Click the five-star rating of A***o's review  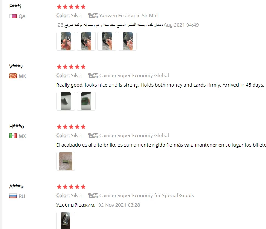click(71, 187)
